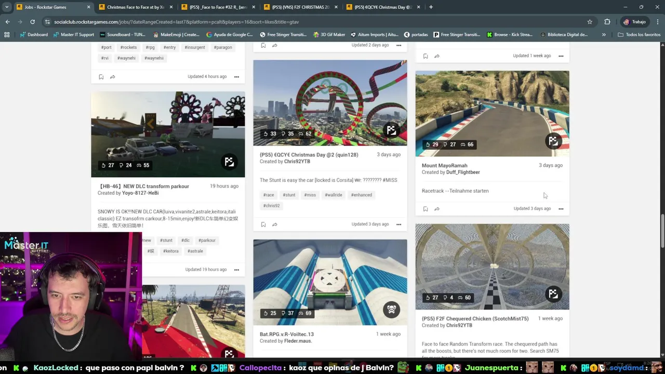Open more options for Mount MayoRamah

click(x=561, y=209)
